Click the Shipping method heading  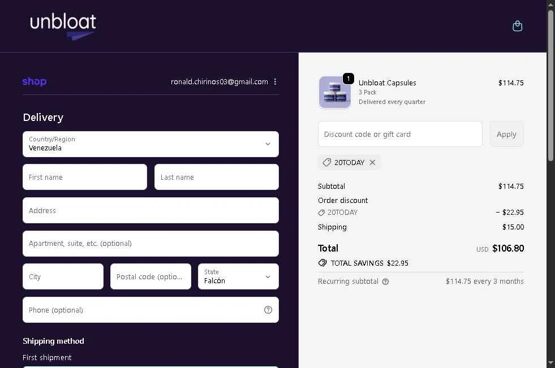tap(53, 341)
